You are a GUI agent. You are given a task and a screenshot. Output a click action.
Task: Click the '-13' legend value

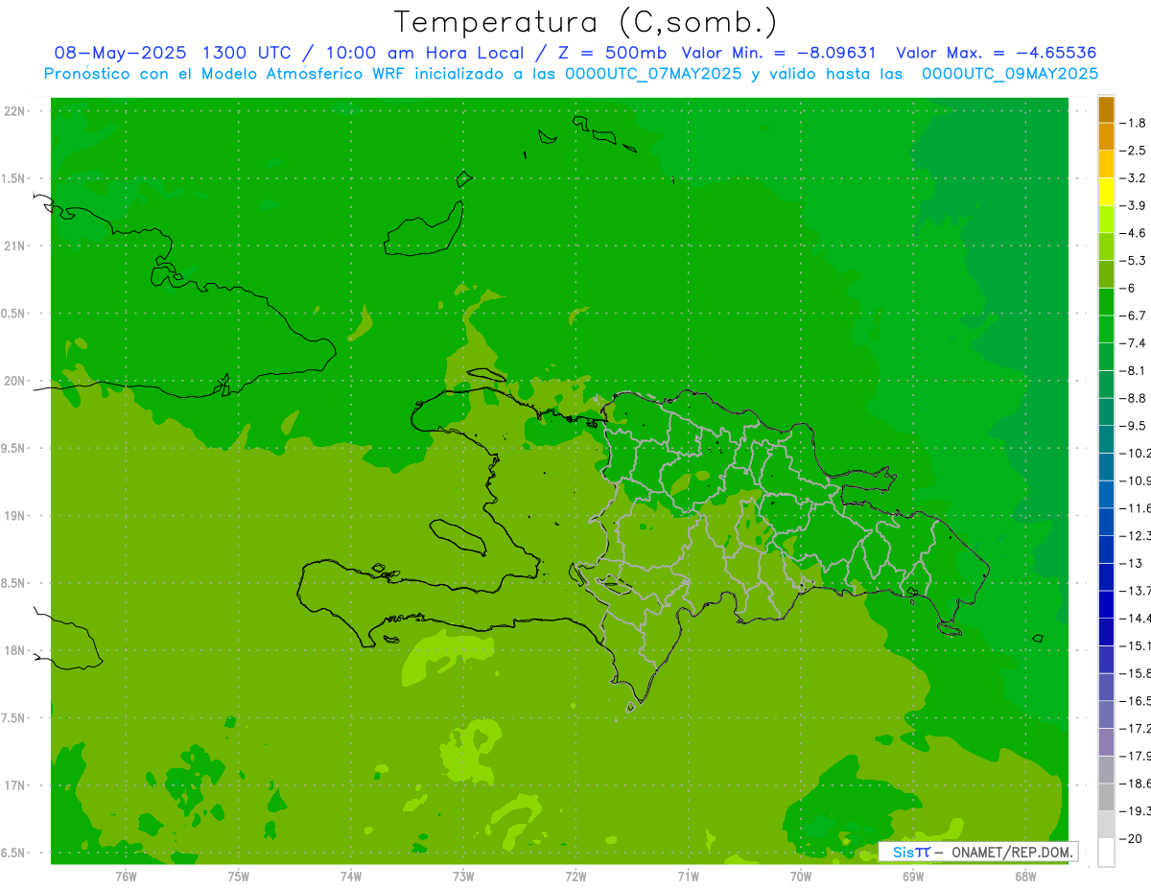pyautogui.click(x=1132, y=564)
